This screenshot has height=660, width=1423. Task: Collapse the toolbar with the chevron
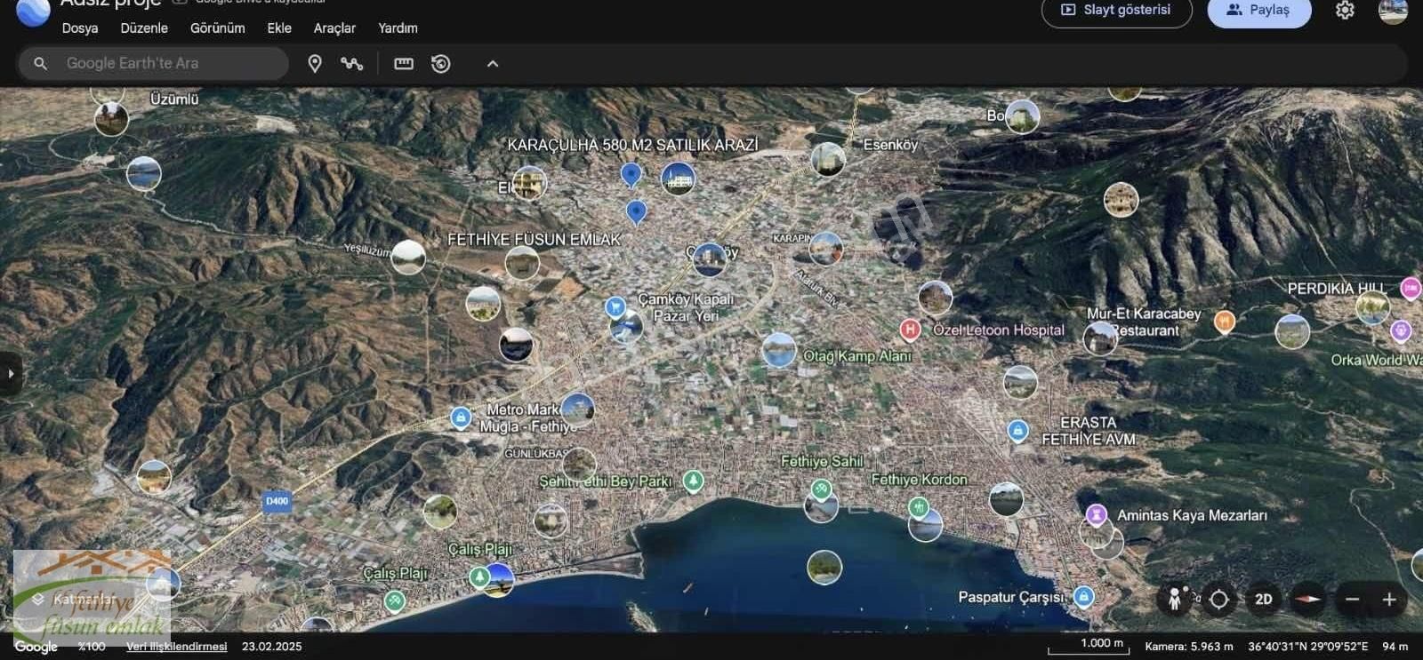[493, 63]
